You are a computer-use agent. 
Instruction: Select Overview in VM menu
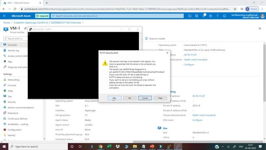click(x=12, y=45)
